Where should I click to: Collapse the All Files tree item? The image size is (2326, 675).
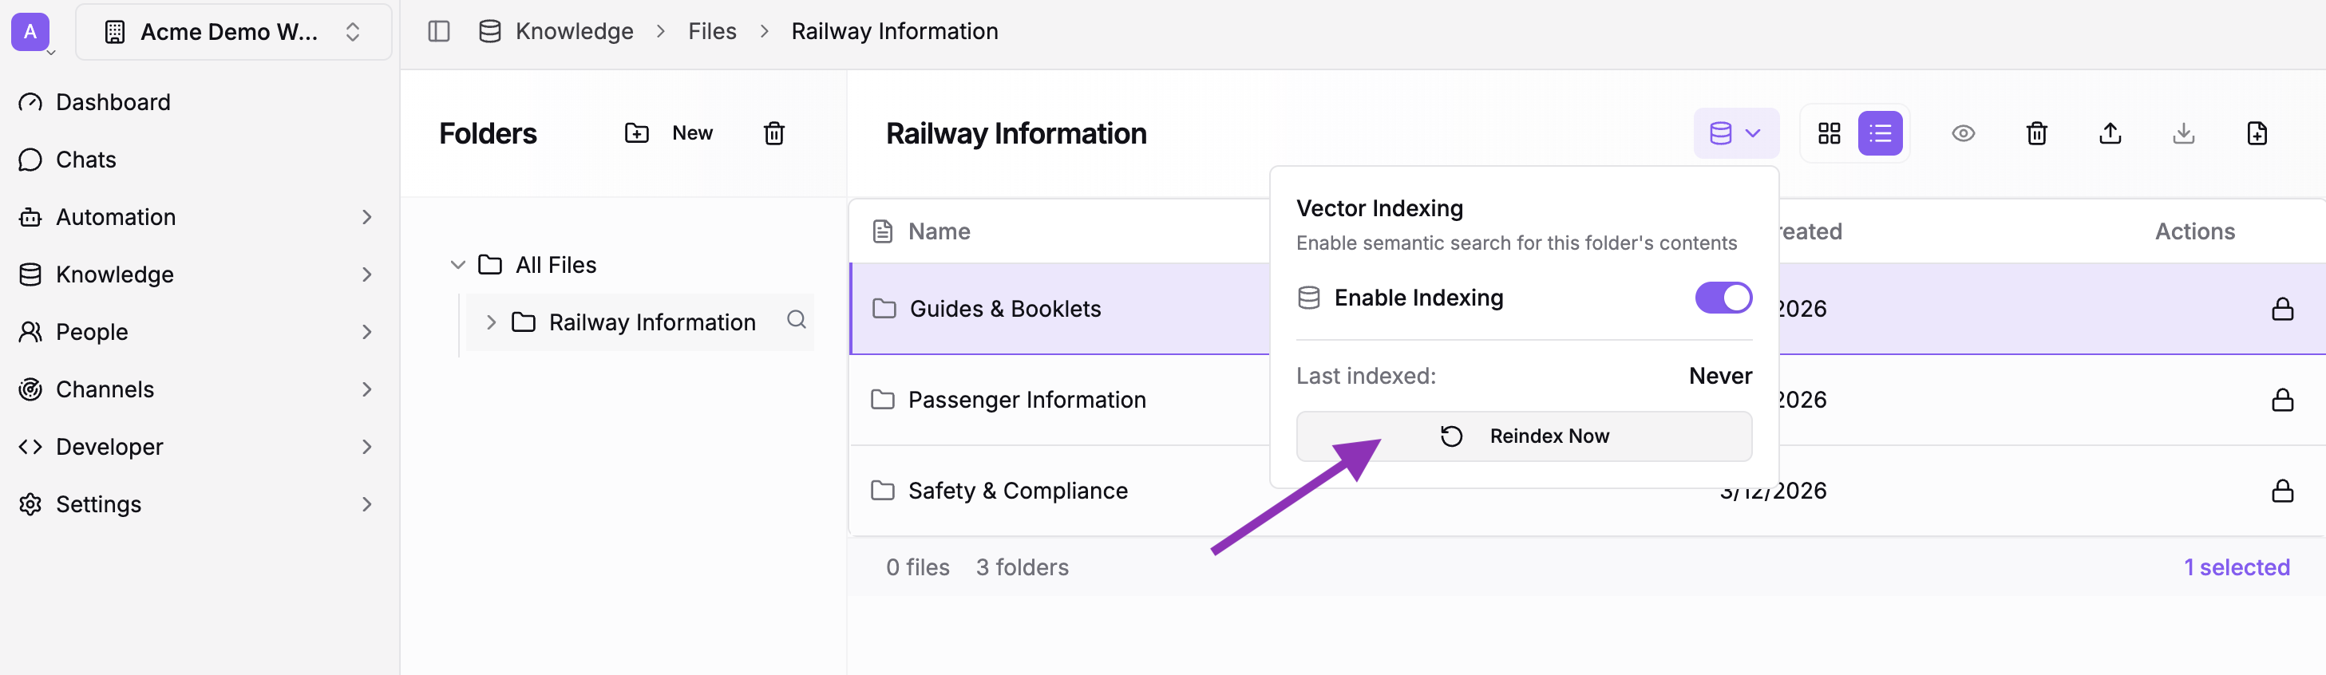[x=459, y=263]
